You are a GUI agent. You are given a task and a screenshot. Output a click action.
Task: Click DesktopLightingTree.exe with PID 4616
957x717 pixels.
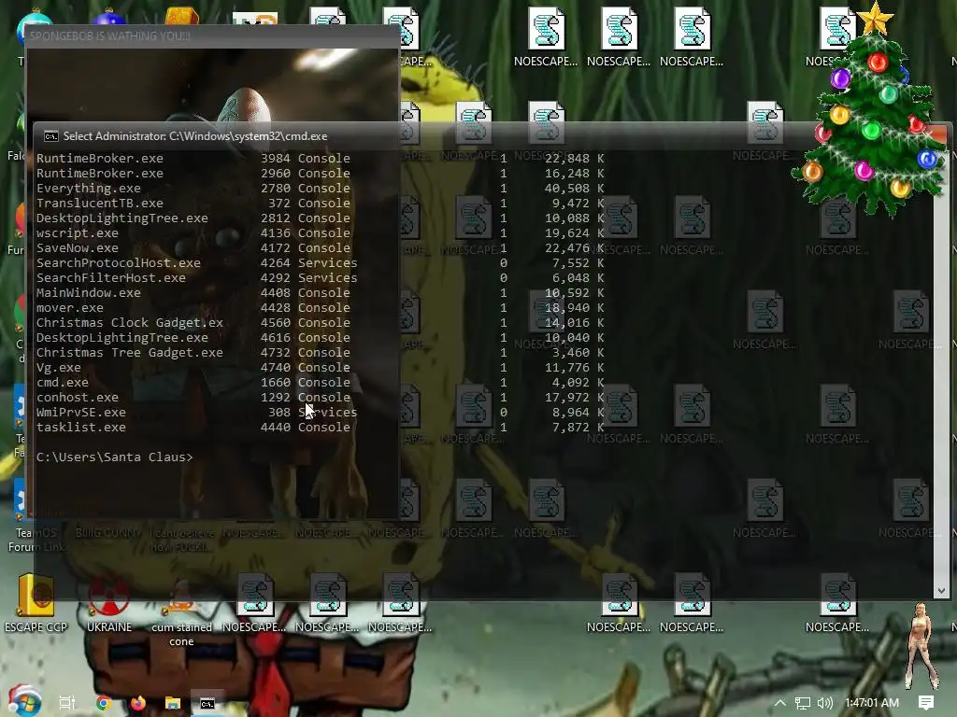point(122,337)
